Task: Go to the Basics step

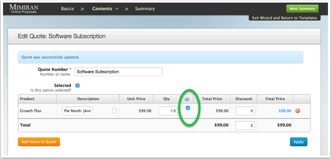Action: [68, 9]
